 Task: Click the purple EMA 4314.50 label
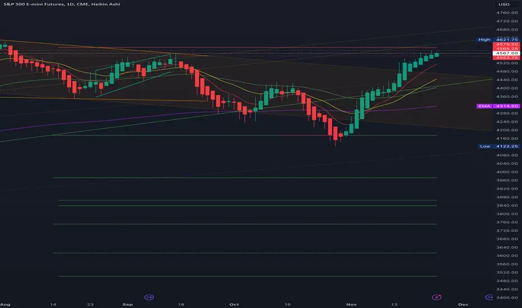[x=498, y=106]
